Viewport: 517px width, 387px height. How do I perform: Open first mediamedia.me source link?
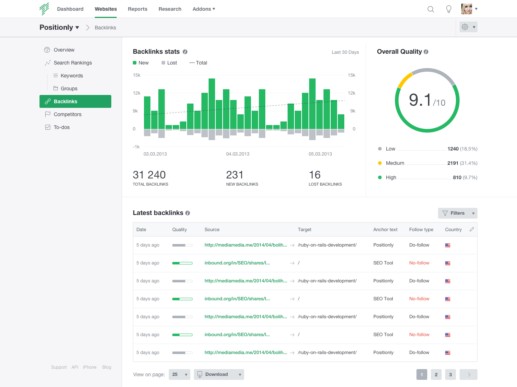point(246,245)
